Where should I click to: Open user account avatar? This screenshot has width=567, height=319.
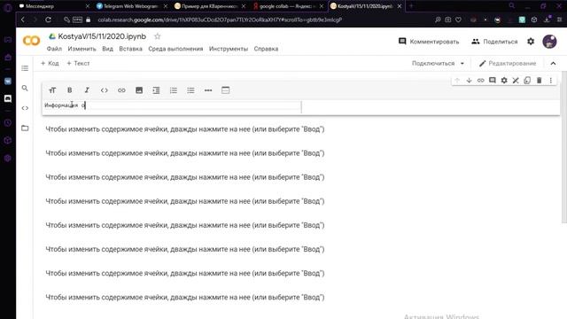tap(549, 42)
